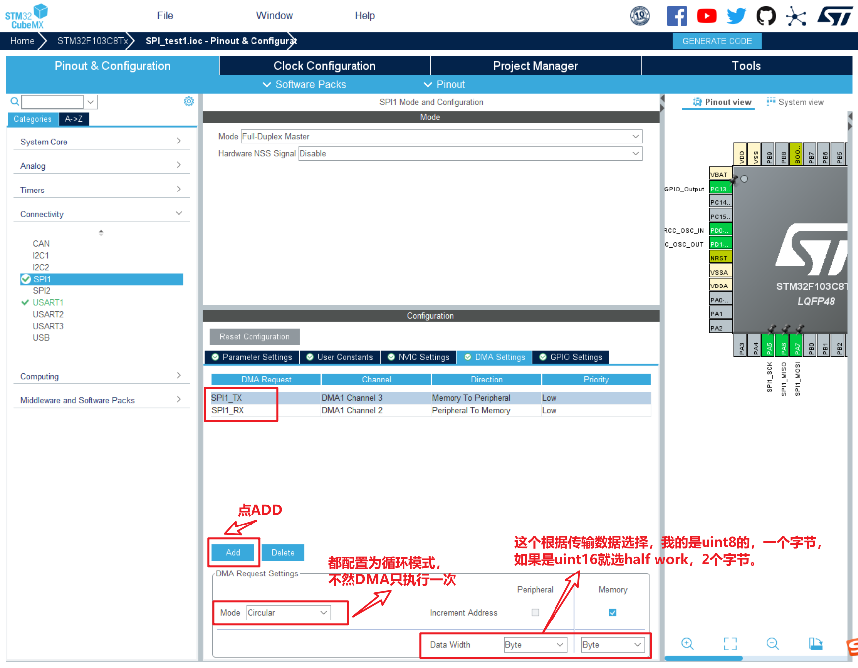Click the peripheral search input field
Viewport: 858px width, 668px height.
(52, 102)
